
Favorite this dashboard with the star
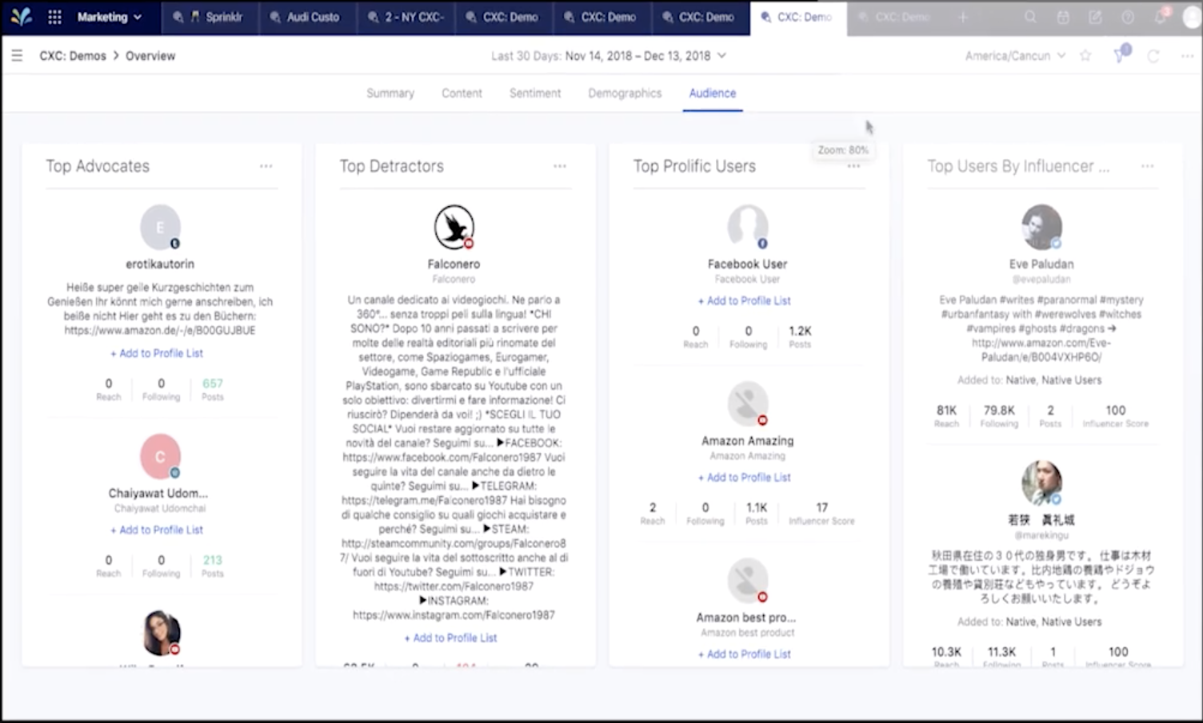pyautogui.click(x=1085, y=56)
